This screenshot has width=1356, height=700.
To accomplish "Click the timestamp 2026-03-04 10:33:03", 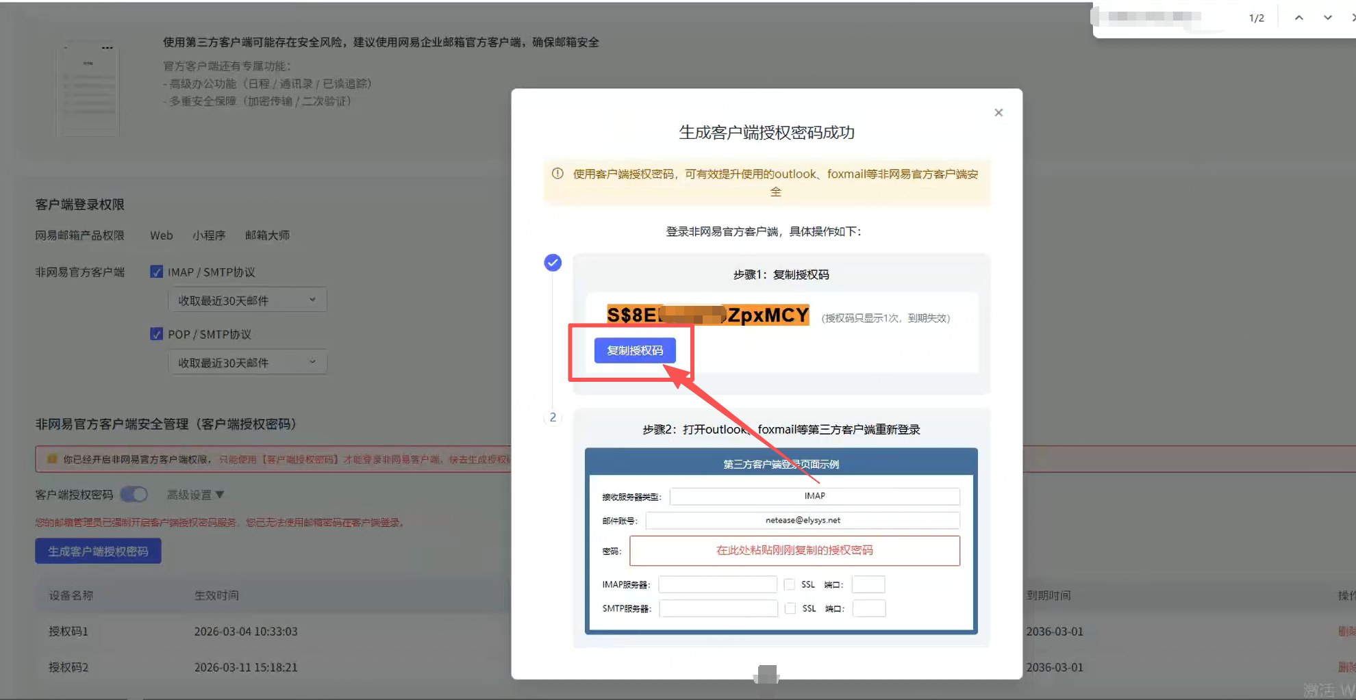I will (246, 632).
